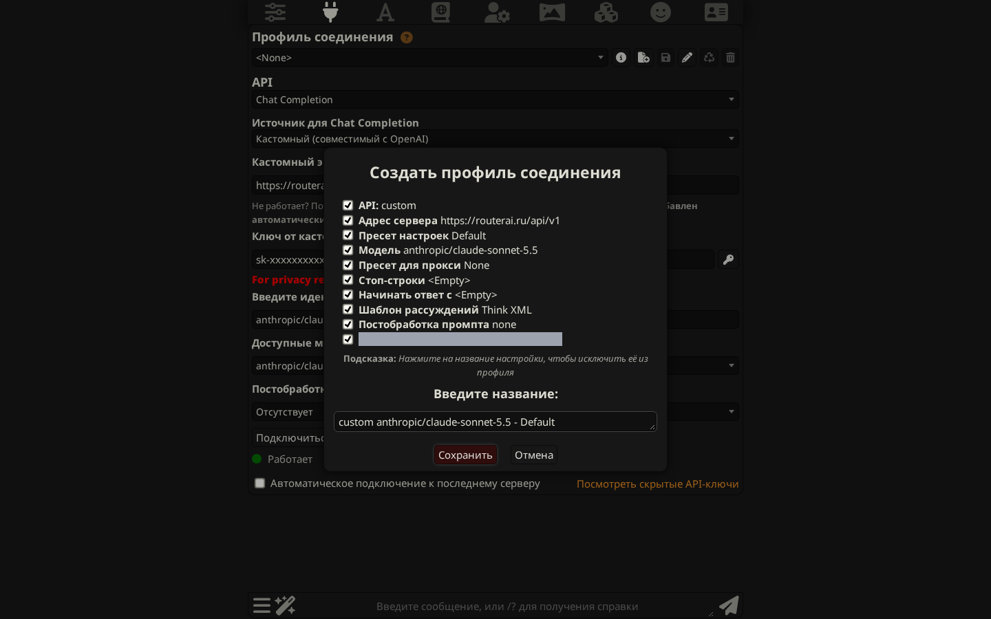
Task: Open the Chat Completion source dropdown
Action: point(495,139)
